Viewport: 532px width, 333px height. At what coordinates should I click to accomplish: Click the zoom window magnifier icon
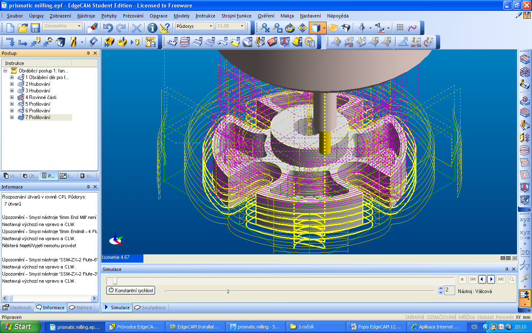[x=277, y=28]
